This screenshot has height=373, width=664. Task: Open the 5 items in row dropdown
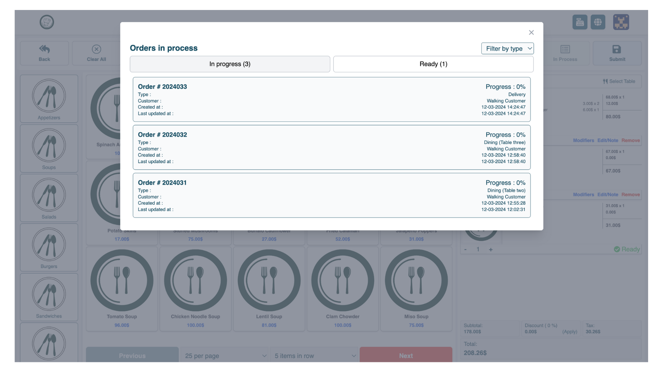[x=314, y=355]
